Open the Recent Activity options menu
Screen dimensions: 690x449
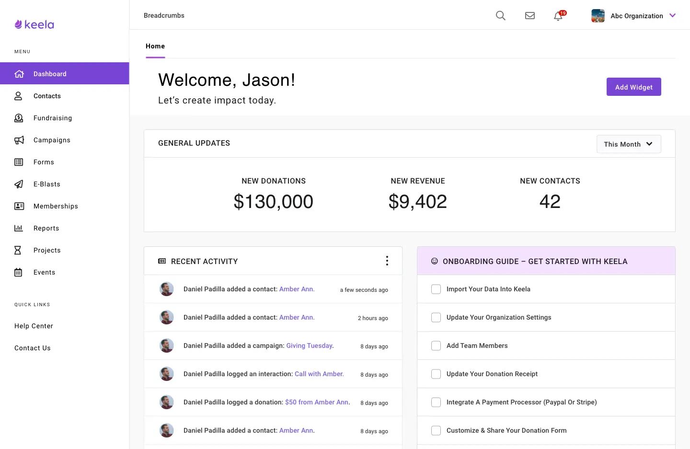click(x=387, y=261)
